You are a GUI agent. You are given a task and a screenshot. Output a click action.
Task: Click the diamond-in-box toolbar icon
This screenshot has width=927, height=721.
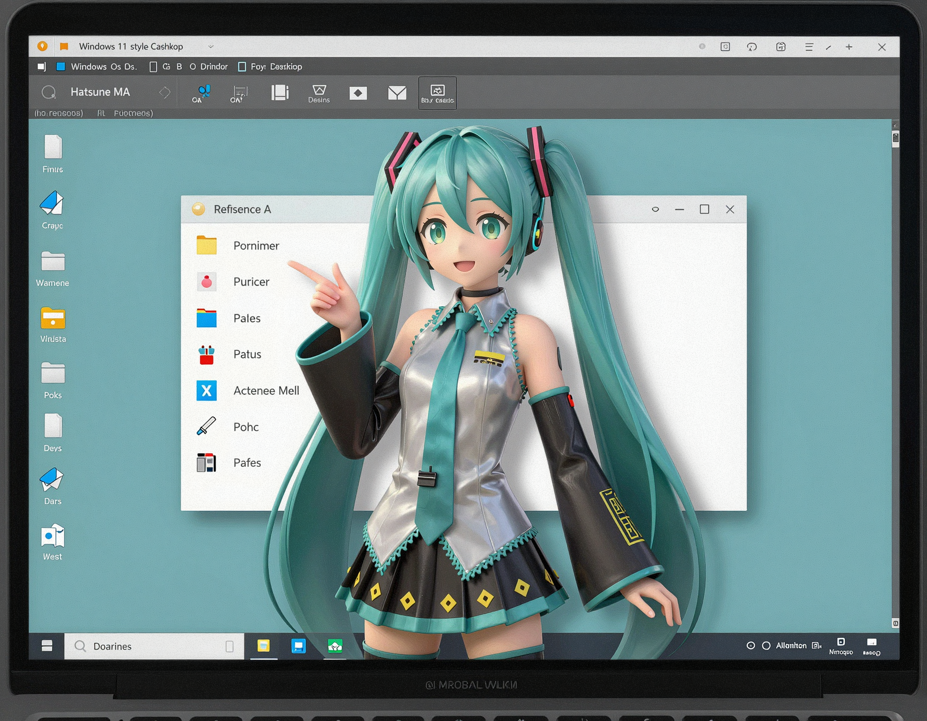pyautogui.click(x=358, y=93)
